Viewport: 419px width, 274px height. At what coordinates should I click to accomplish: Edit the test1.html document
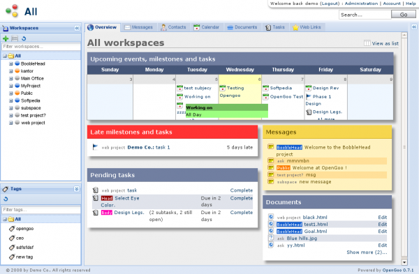[383, 224]
